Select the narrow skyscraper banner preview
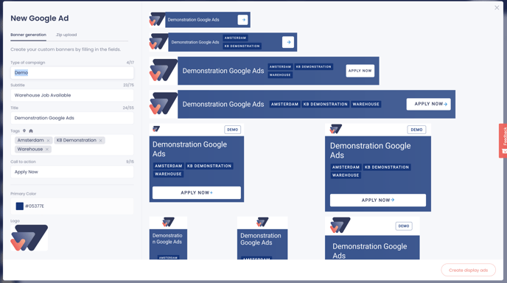Image resolution: width=507 pixels, height=283 pixels. click(168, 238)
